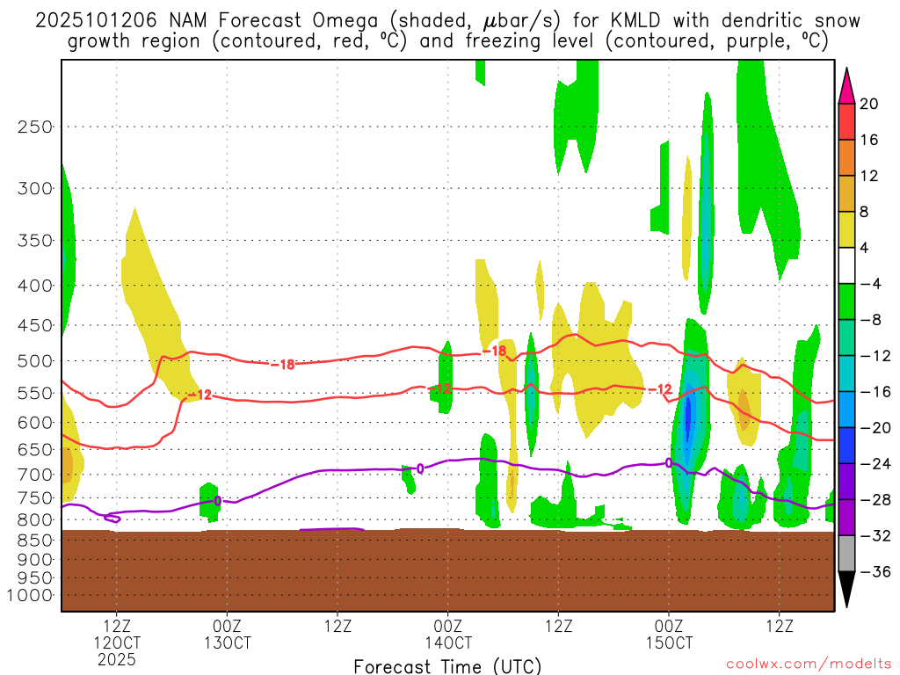
Task: Click the dark blue -20 to -24 colorbar swatch
Action: 846,446
